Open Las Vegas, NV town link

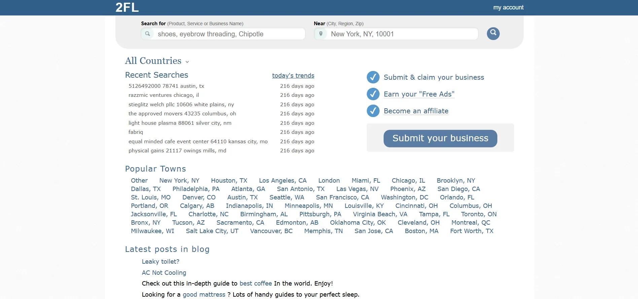[357, 189]
